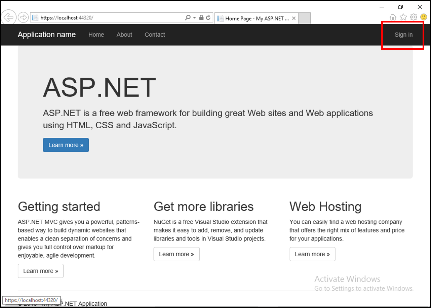Minimize the browser window
The image size is (431, 308).
tap(382, 7)
